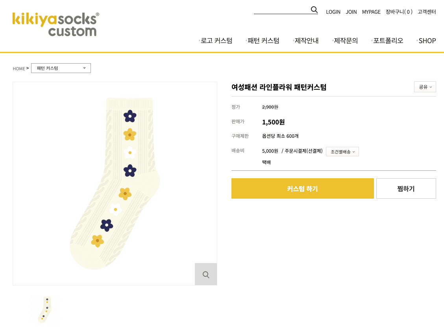
Task: Expand the 패턴 커스텀 category dropdown
Action: (x=61, y=68)
